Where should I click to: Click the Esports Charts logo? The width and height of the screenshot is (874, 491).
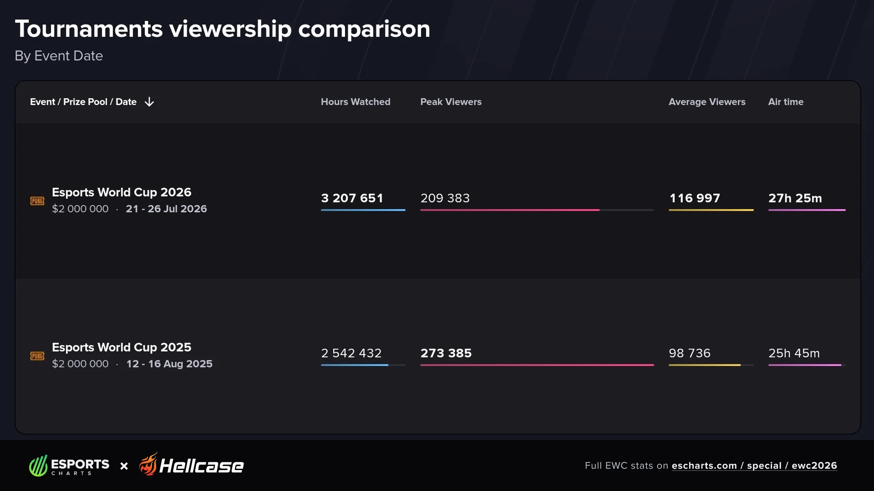pyautogui.click(x=69, y=466)
